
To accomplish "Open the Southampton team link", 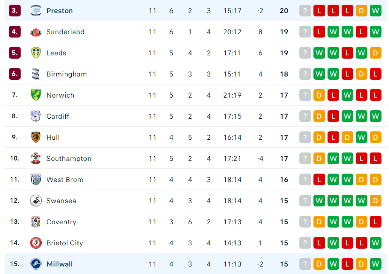I will point(69,159).
